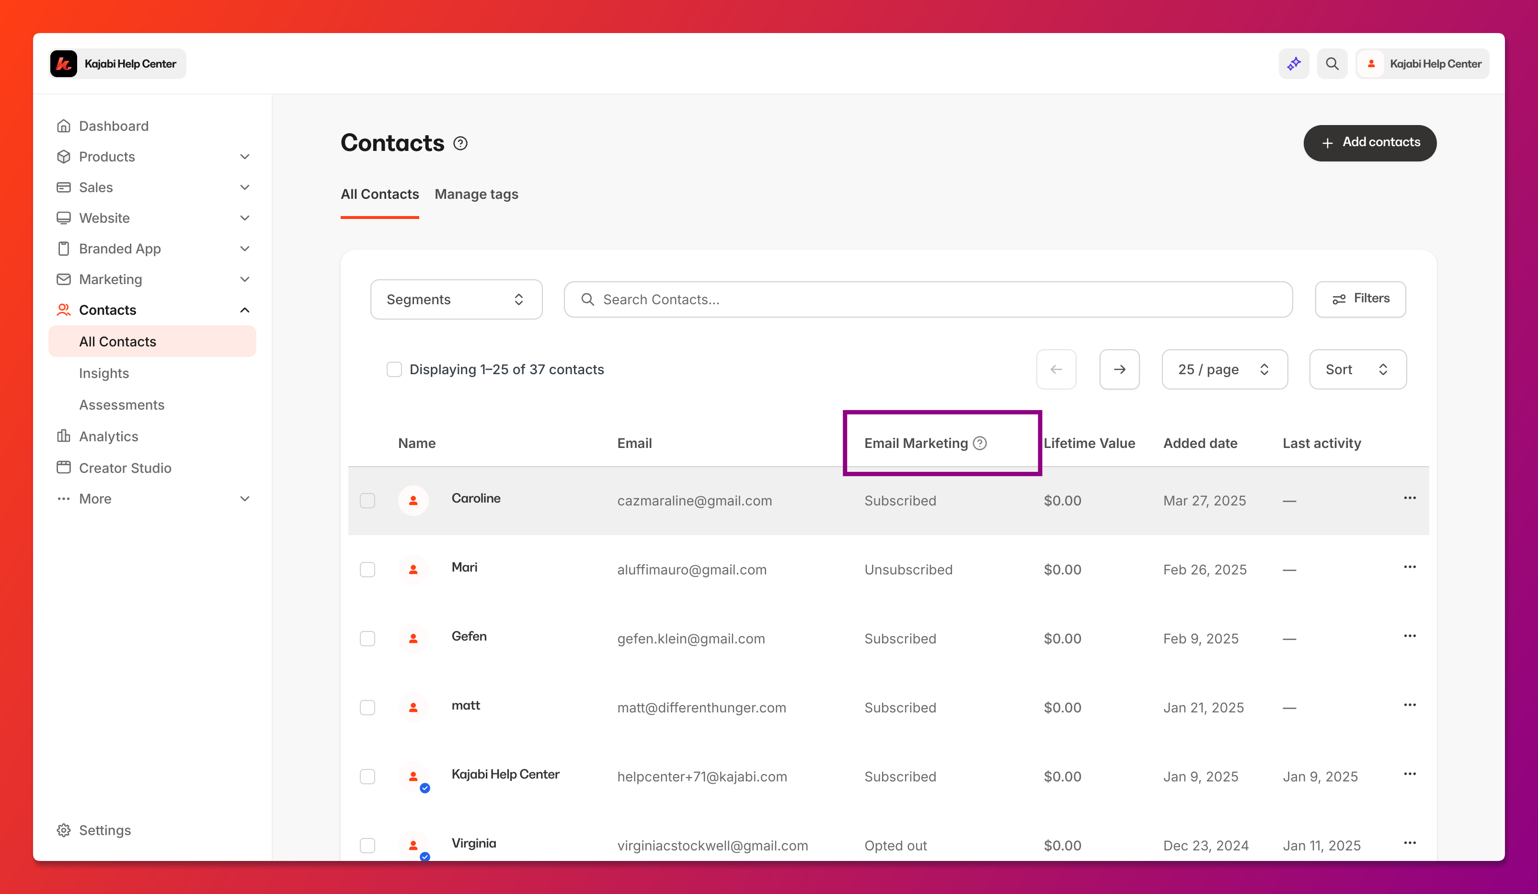Click Unsubscribed status for Mari
Screen dimensions: 1538x894
908,569
